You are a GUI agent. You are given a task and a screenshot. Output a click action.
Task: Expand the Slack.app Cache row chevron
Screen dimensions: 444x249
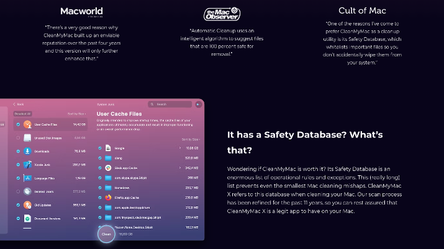tap(180, 168)
